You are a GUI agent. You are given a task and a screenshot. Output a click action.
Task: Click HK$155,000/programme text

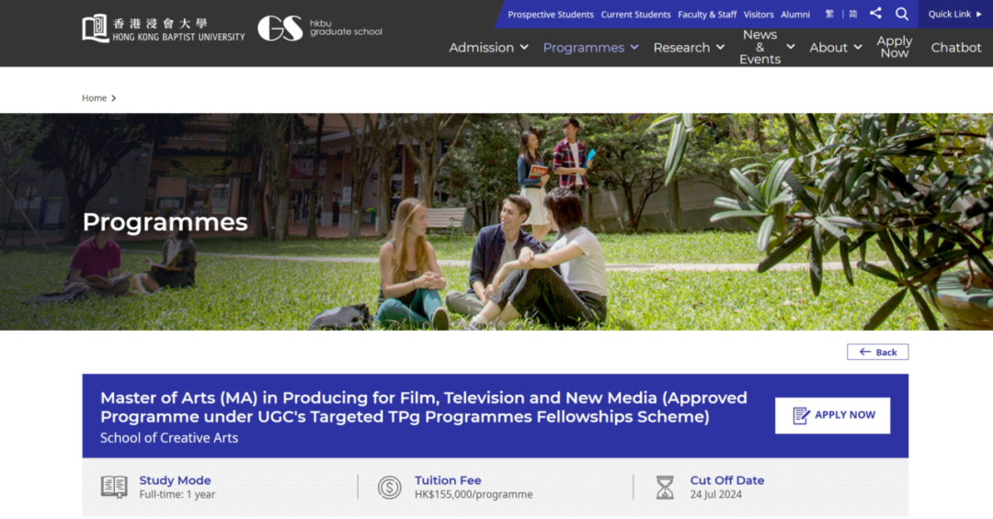[474, 494]
